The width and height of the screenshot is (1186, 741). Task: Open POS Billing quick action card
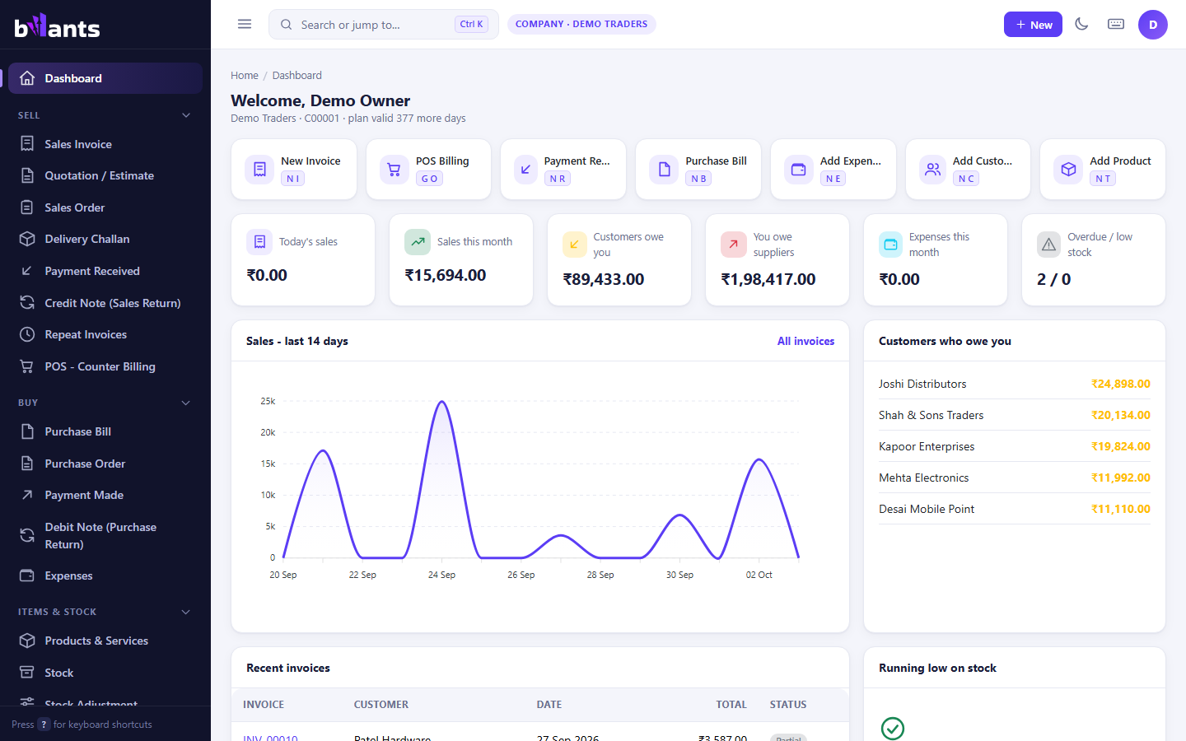(x=428, y=170)
